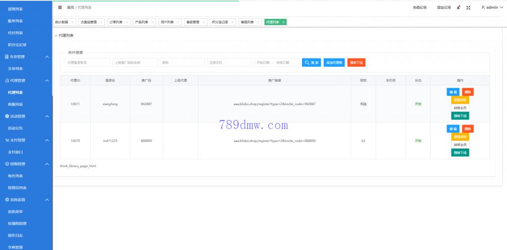
Task: Close the 客服列表 tab via its X
Action: (x=258, y=22)
